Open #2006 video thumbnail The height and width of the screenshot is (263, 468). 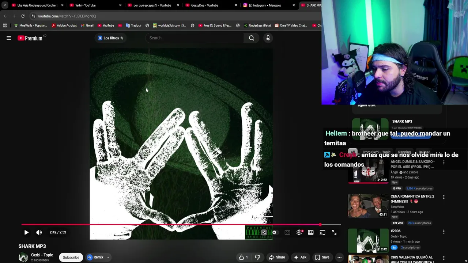(x=368, y=240)
